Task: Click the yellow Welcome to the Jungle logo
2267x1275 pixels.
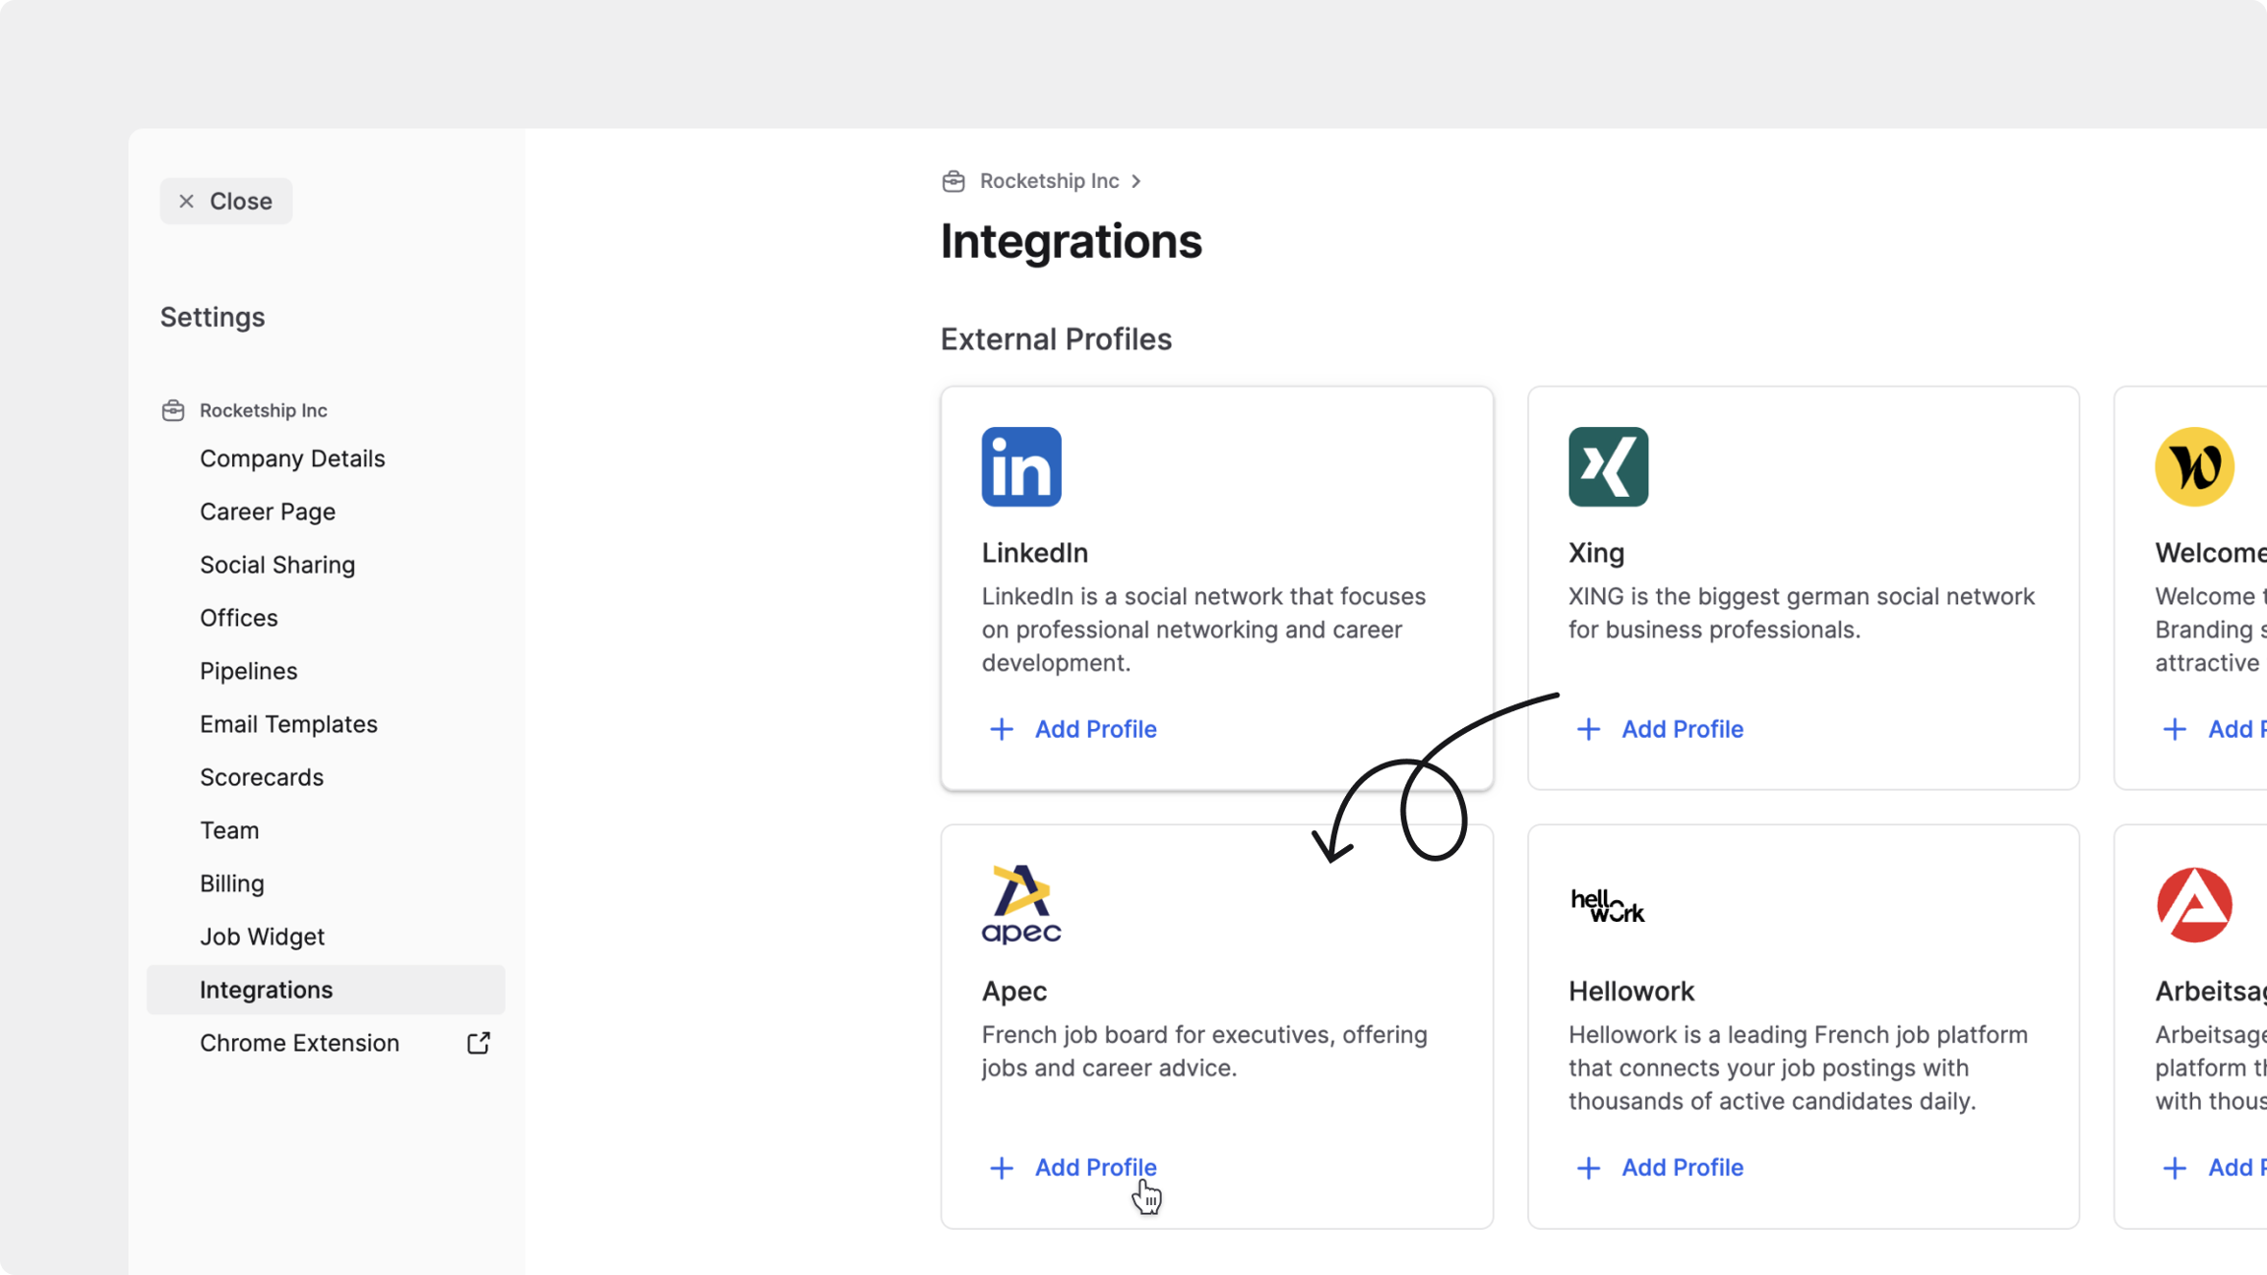Action: pyautogui.click(x=2193, y=466)
